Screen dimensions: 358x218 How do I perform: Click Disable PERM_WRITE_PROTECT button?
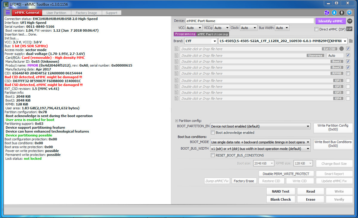click(x=286, y=174)
